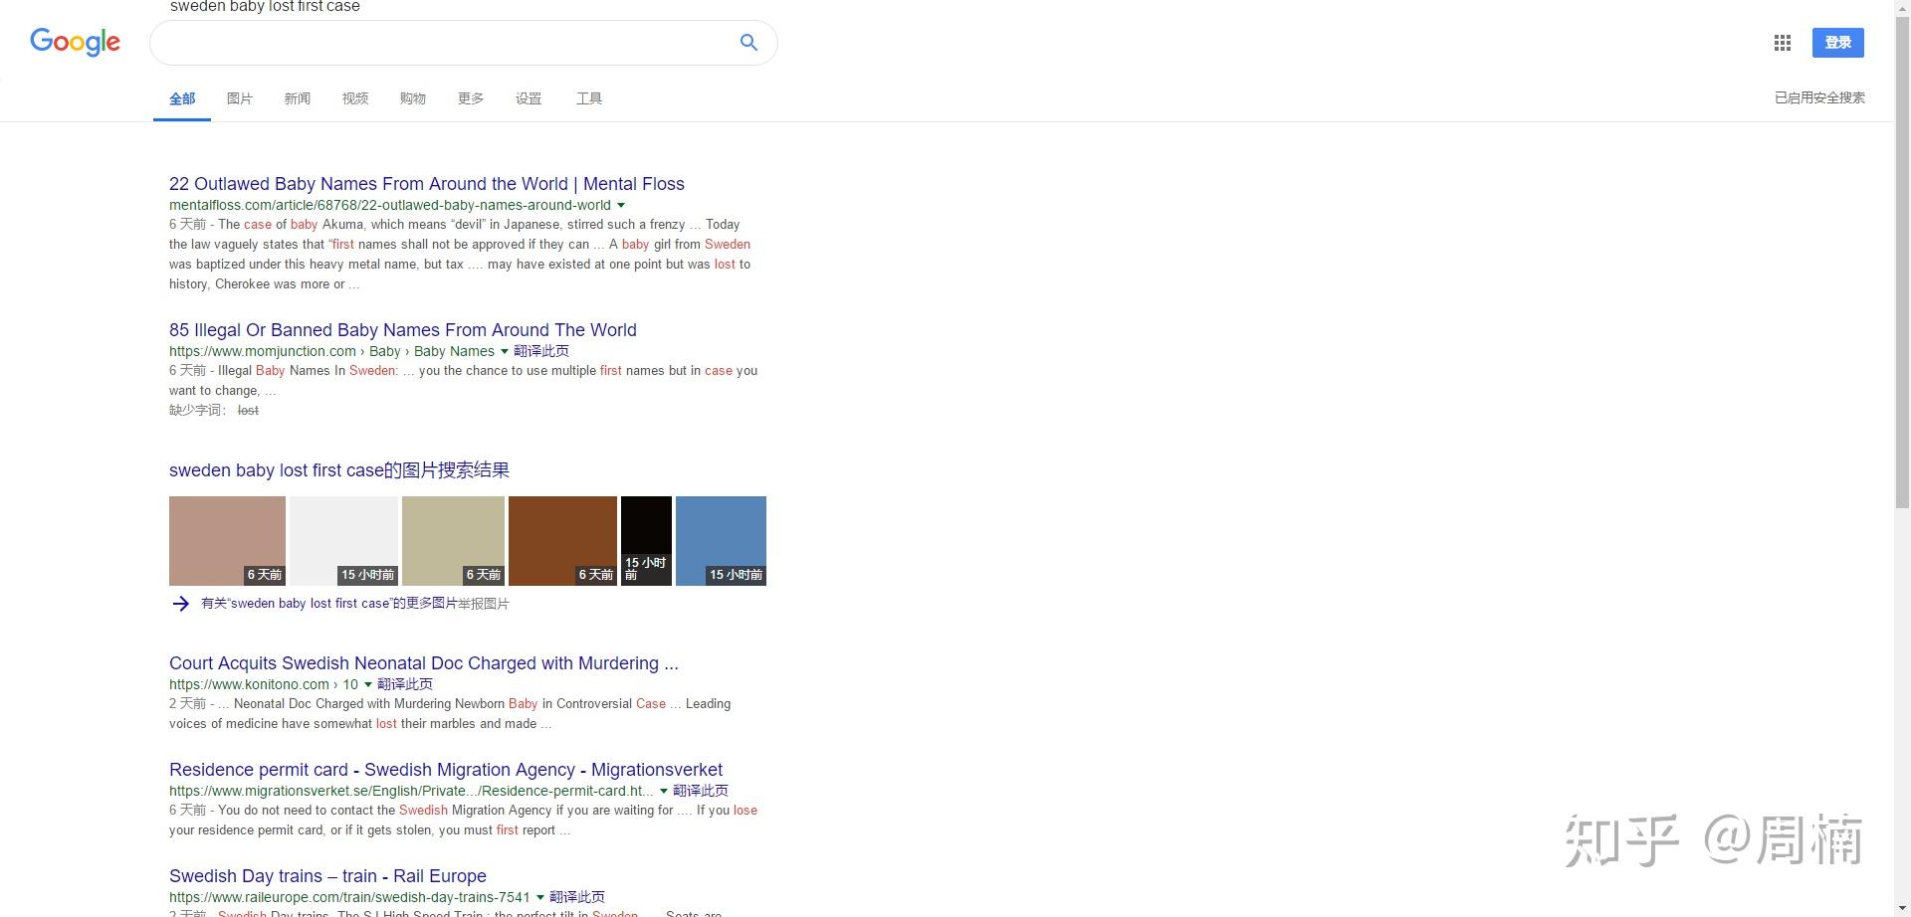This screenshot has width=1911, height=917.
Task: Open the 工具 tools menu
Action: click(588, 98)
